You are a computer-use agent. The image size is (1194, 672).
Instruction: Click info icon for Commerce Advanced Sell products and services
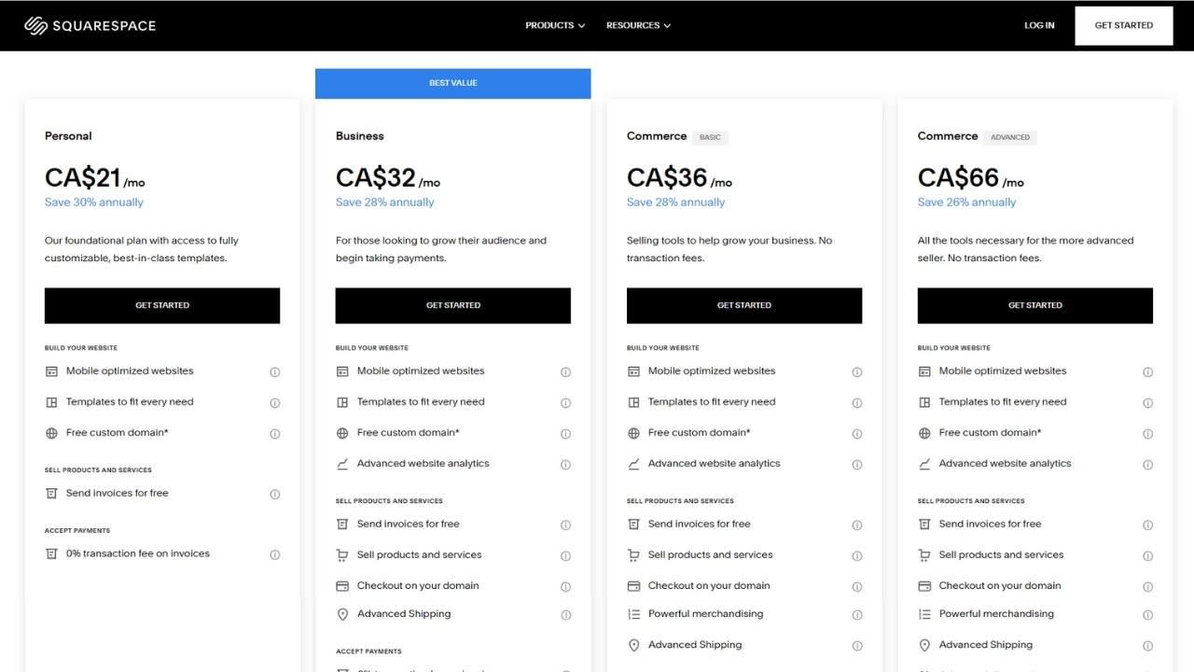tap(1147, 556)
